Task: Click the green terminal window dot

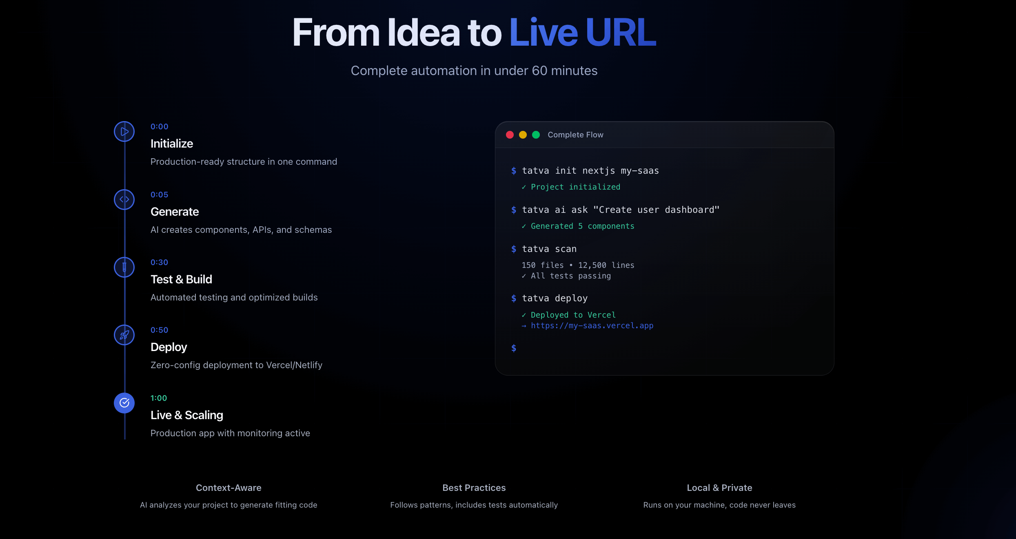Action: coord(536,135)
